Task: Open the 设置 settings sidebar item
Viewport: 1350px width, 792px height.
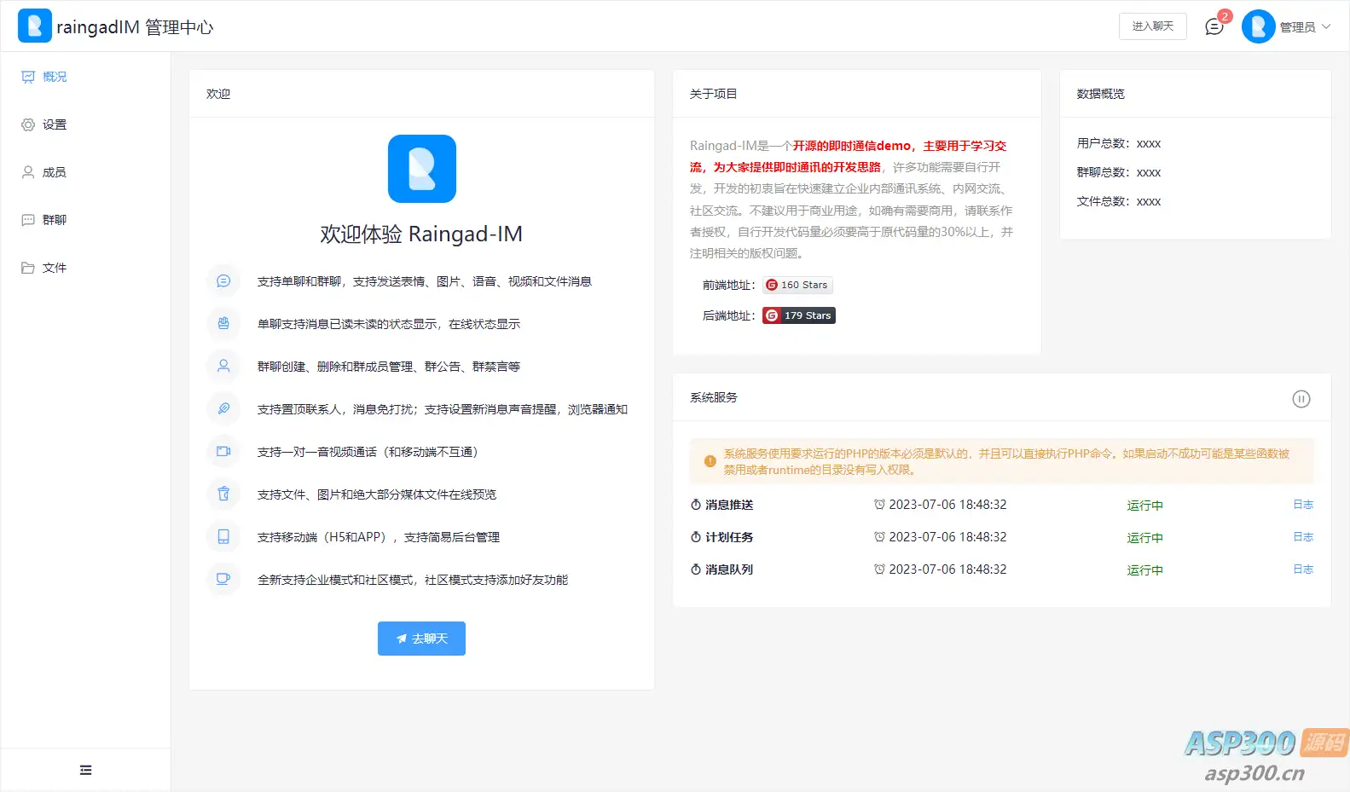Action: [85, 124]
